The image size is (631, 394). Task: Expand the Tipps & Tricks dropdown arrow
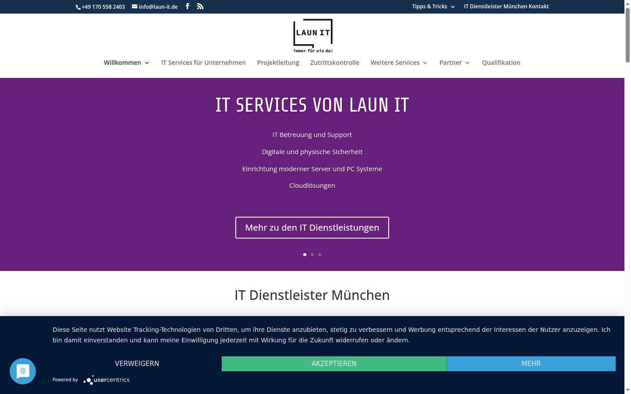pos(453,7)
